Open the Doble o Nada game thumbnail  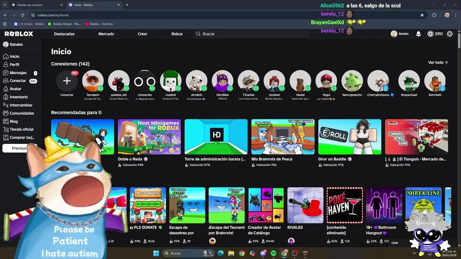pos(149,137)
